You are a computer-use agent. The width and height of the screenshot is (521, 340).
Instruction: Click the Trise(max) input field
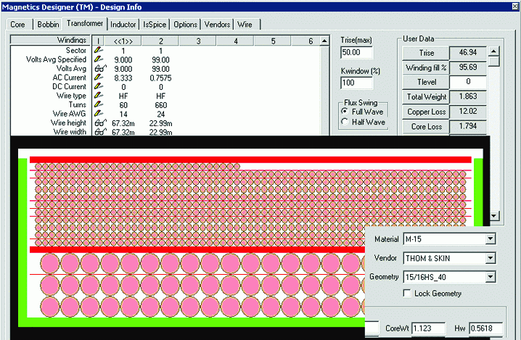click(356, 53)
